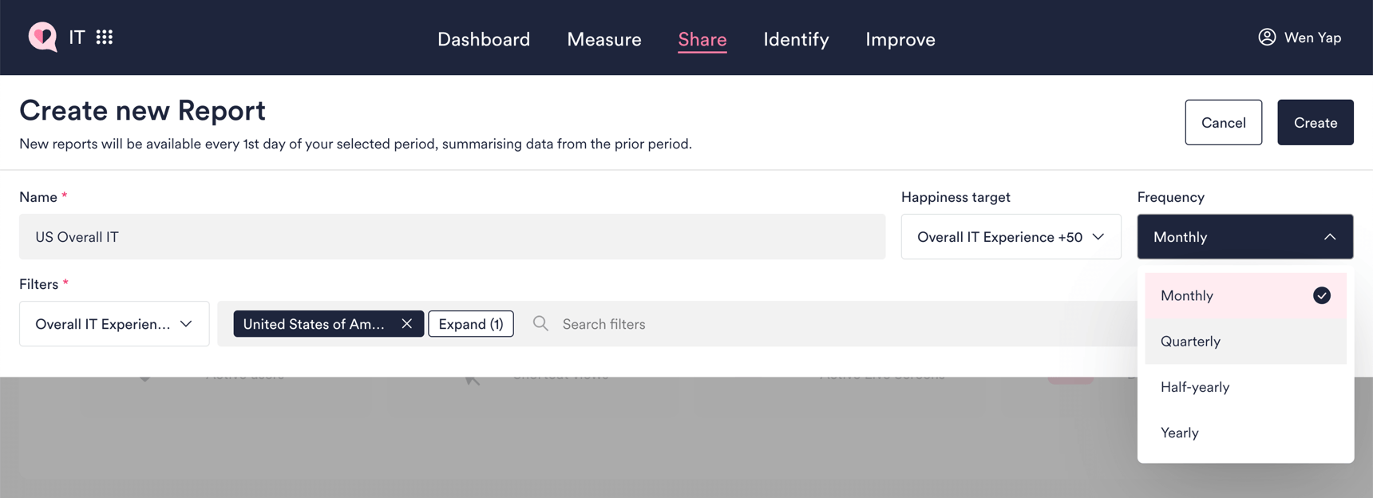Screen dimensions: 1373x498
Task: Click Create to save the report
Action: click(1315, 122)
